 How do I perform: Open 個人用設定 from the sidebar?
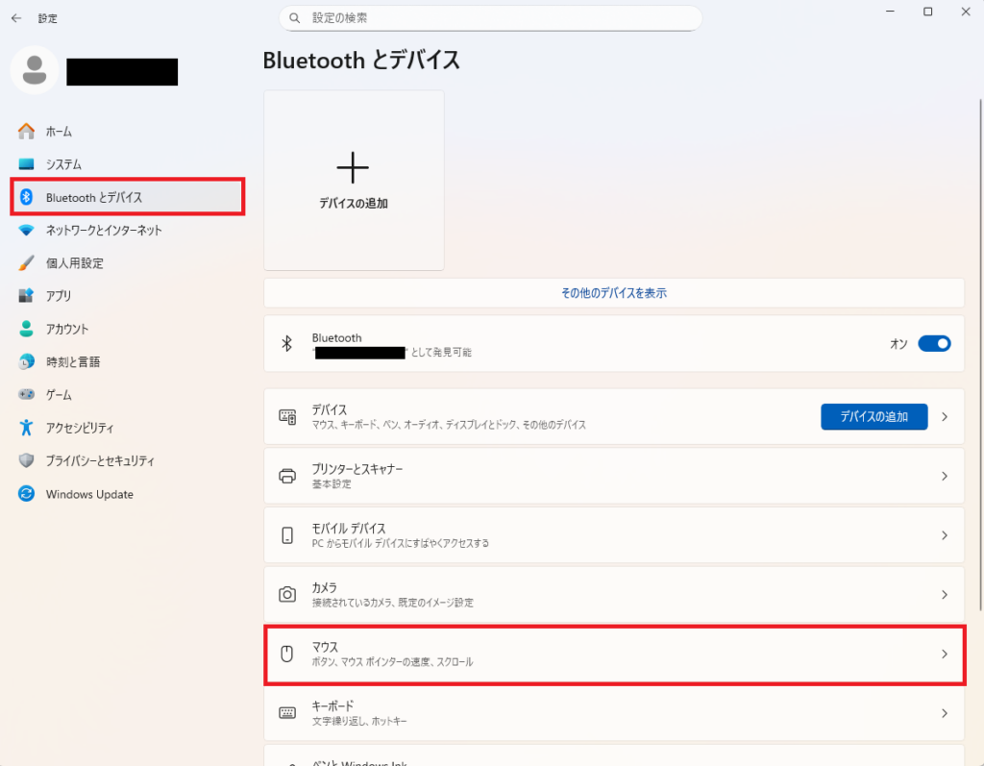pyautogui.click(x=27, y=263)
